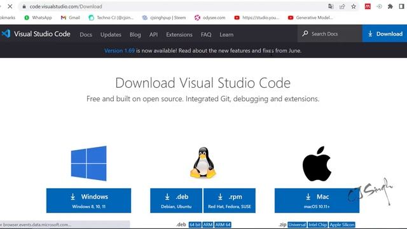Open the Generative Model bookmark
The width and height of the screenshot is (407, 229).
click(x=310, y=18)
